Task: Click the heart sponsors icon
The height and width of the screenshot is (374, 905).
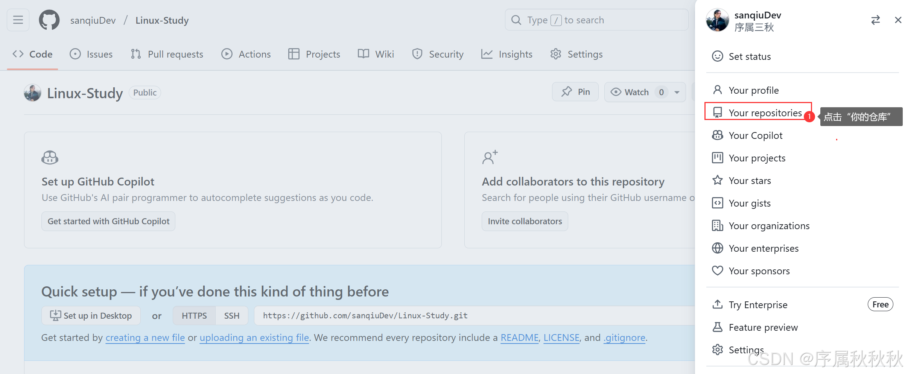Action: pos(717,271)
